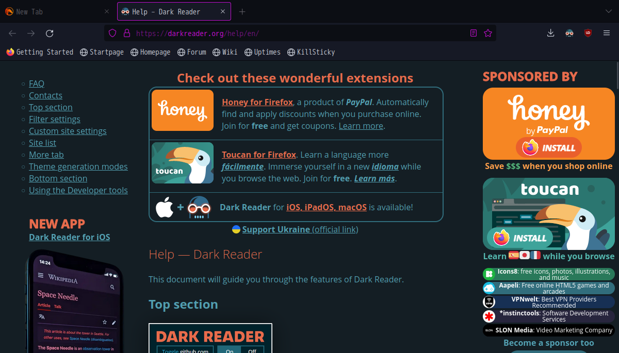Screen dimensions: 619x353
Task: Open the iOS, iPadOS, macOS link
Action: (327, 207)
